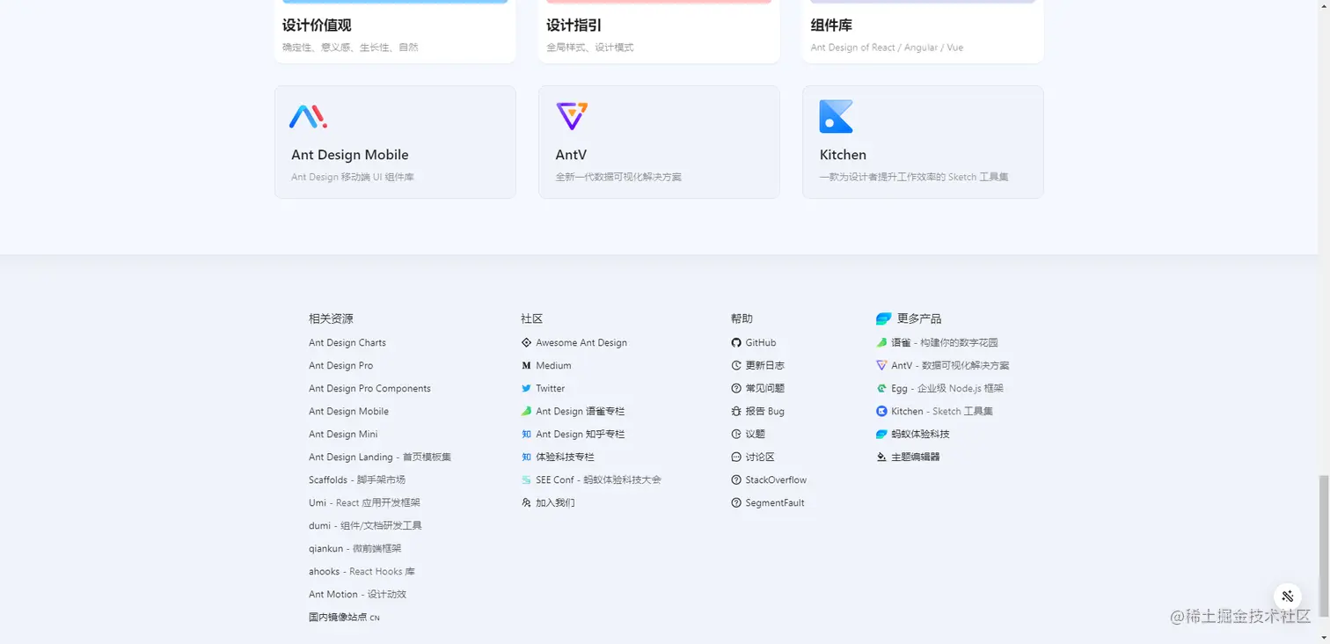Click the Ant Design Mobile logo icon
This screenshot has width=1330, height=644.
[308, 116]
